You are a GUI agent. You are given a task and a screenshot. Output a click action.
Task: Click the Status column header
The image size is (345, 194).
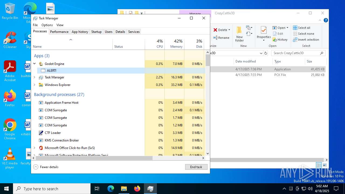click(129, 44)
